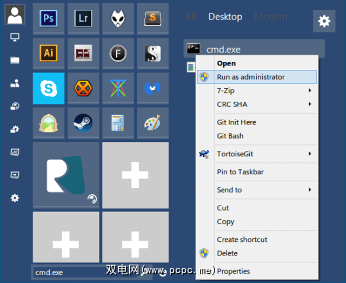
Task: Open the gear-with-box sidebar icon
Action: coord(15,129)
